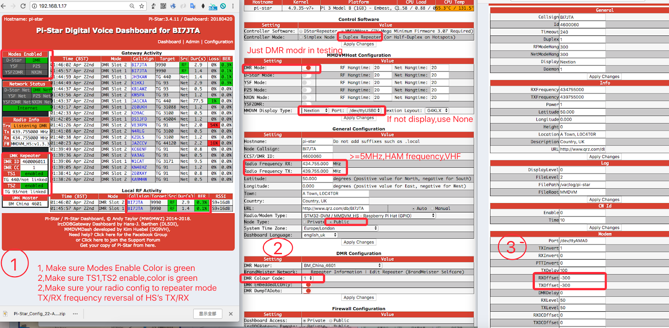Image resolution: width=669 pixels, height=328 pixels.
Task: Apply changes under Control Software
Action: tap(359, 44)
